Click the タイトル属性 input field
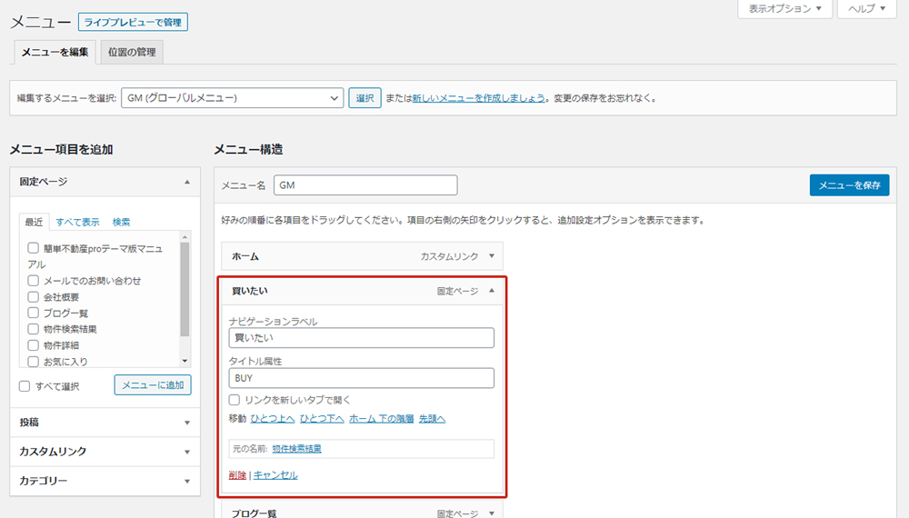This screenshot has height=518, width=909. [361, 378]
